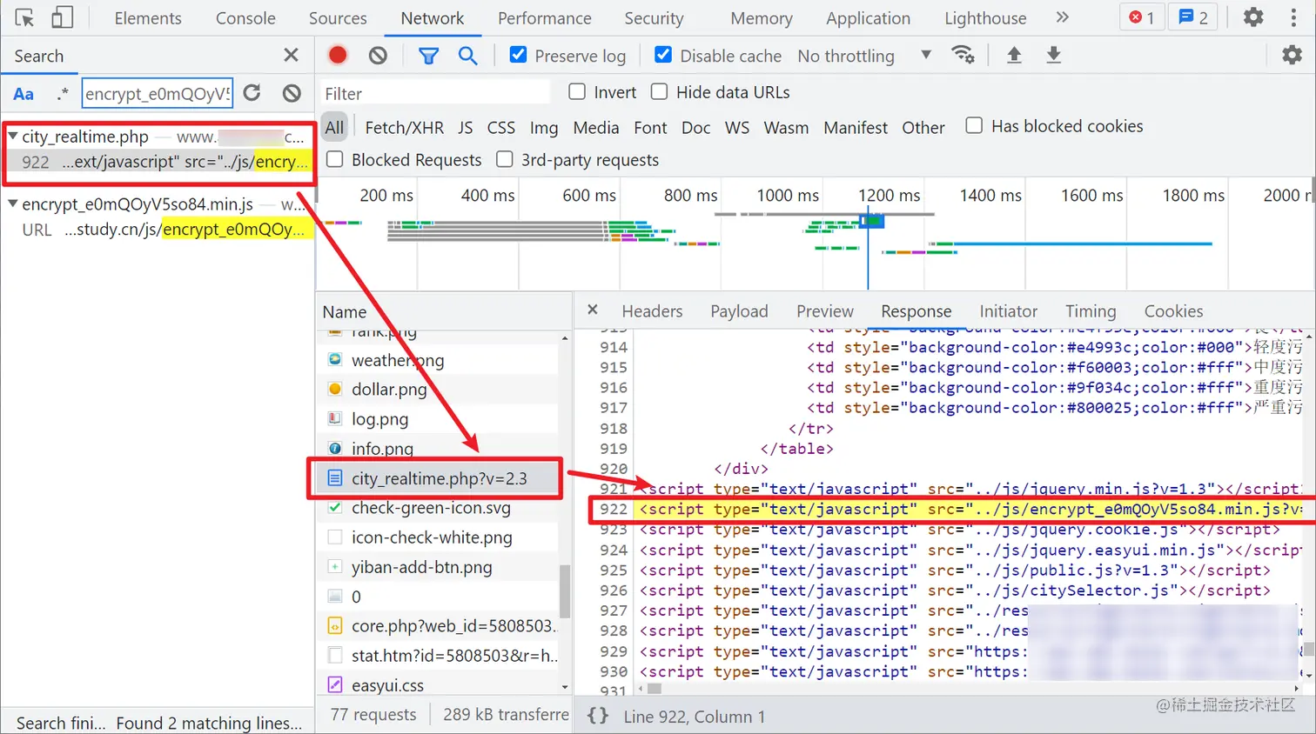The height and width of the screenshot is (734, 1316).
Task: Filter requests by WS type
Action: click(737, 127)
